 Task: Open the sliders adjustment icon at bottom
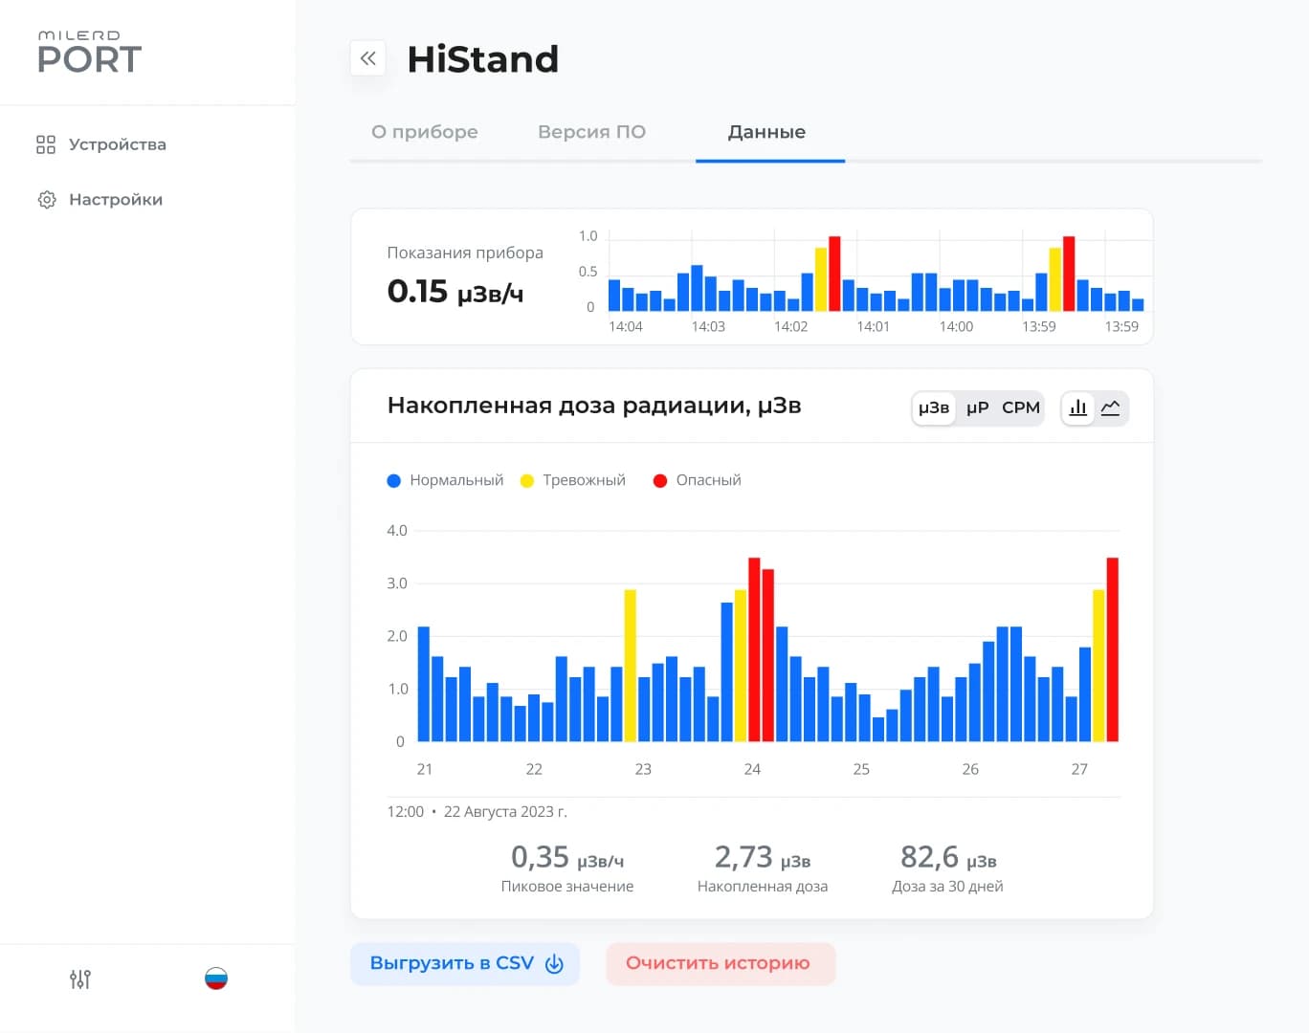click(x=80, y=978)
